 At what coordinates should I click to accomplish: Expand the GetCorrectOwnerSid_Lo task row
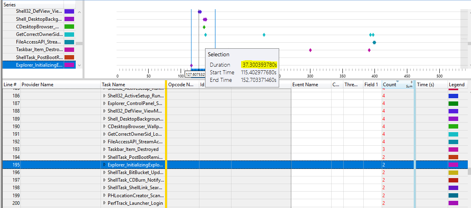105,134
